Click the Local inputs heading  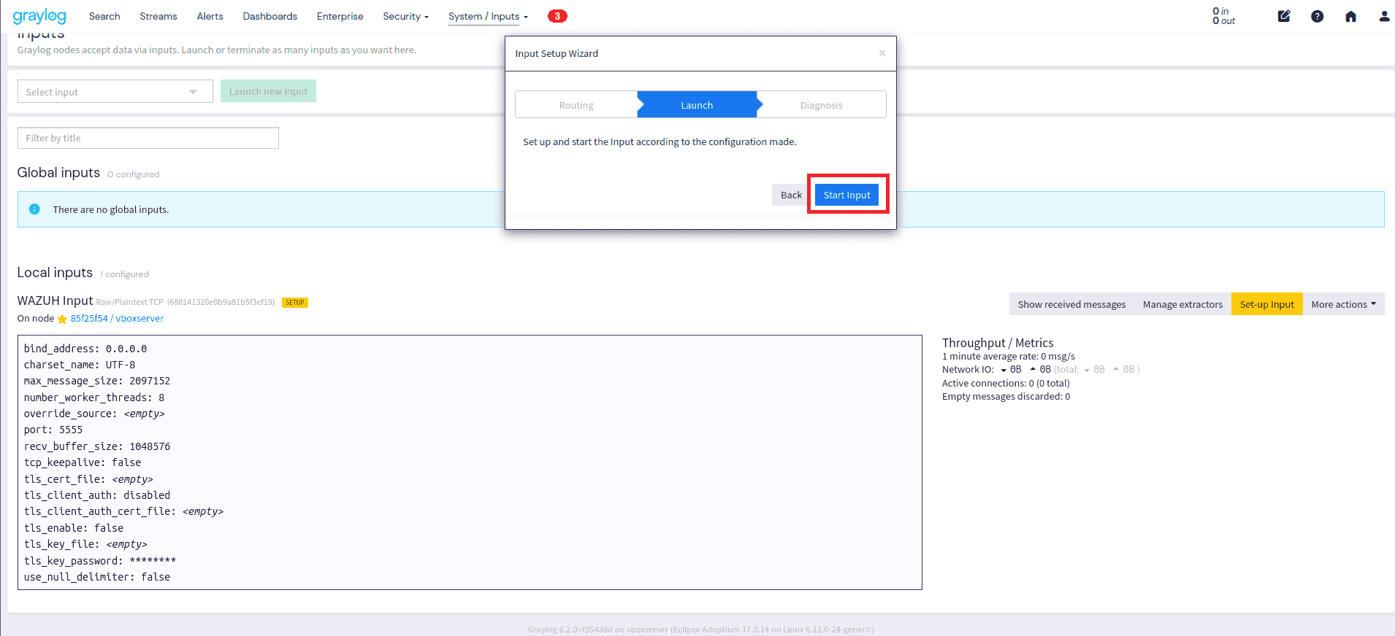point(55,272)
